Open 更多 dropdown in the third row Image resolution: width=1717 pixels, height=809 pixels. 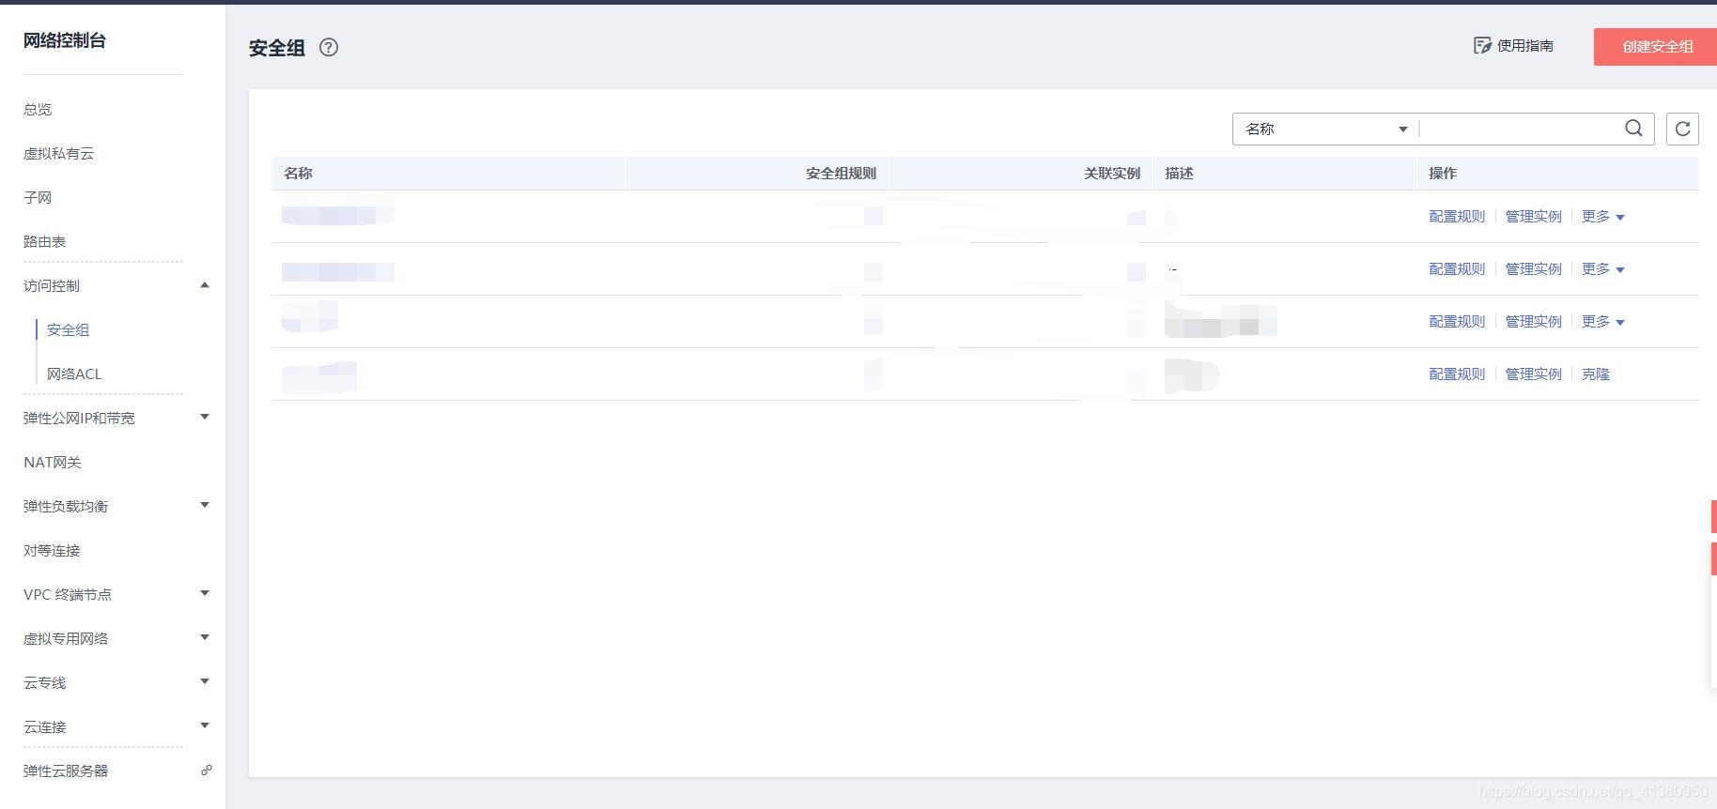pos(1602,322)
